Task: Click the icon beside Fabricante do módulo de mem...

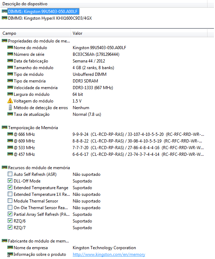Action: (5, 241)
